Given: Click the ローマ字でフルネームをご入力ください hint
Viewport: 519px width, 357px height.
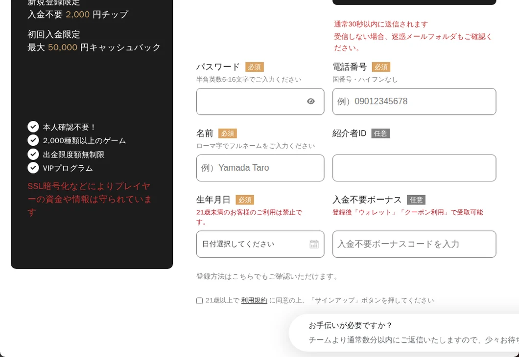Looking at the screenshot, I should (x=256, y=146).
